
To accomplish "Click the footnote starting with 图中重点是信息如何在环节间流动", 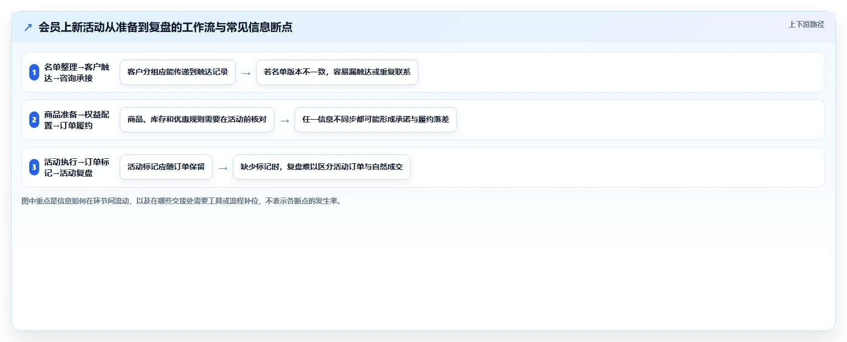I will pos(182,201).
